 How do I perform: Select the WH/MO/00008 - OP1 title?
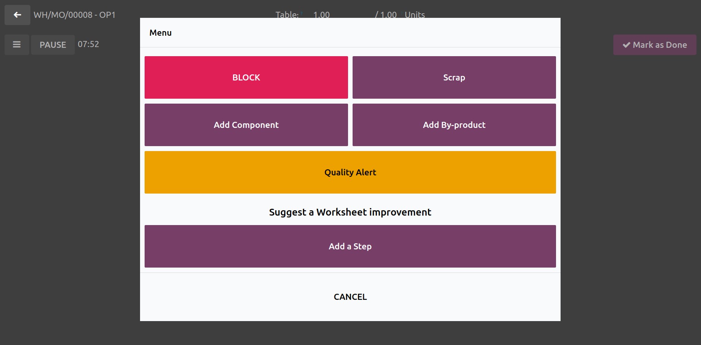(x=74, y=15)
